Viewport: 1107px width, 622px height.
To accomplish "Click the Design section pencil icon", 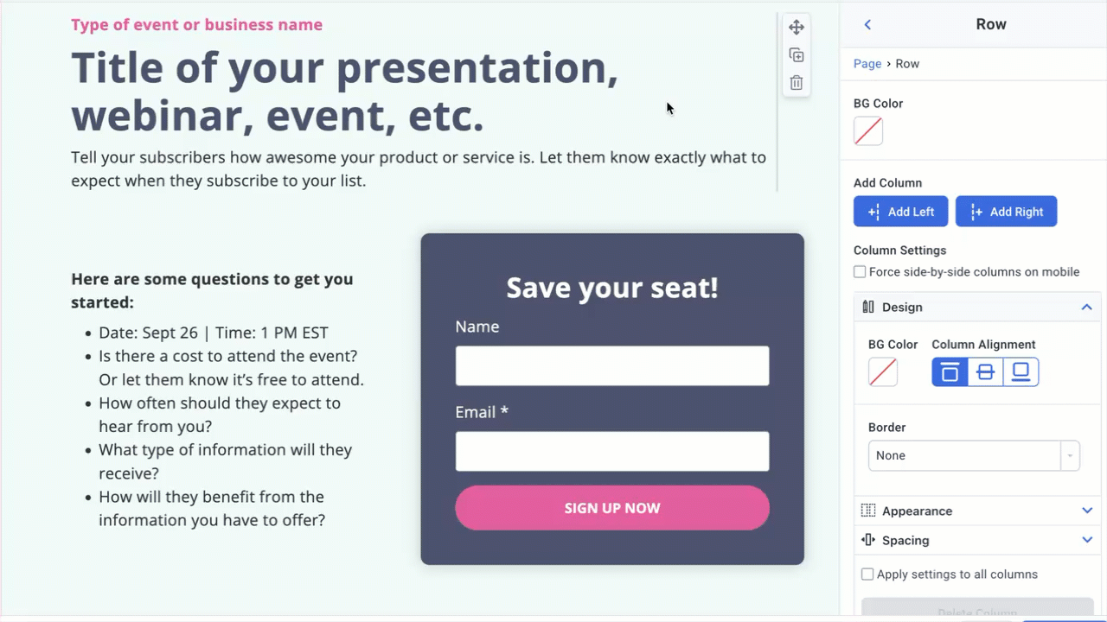I will (868, 307).
